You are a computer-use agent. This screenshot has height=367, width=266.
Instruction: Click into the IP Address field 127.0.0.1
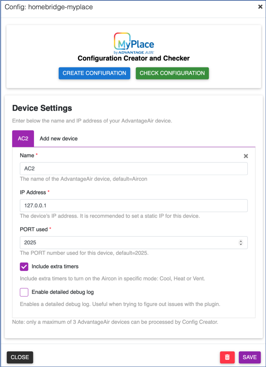click(134, 205)
